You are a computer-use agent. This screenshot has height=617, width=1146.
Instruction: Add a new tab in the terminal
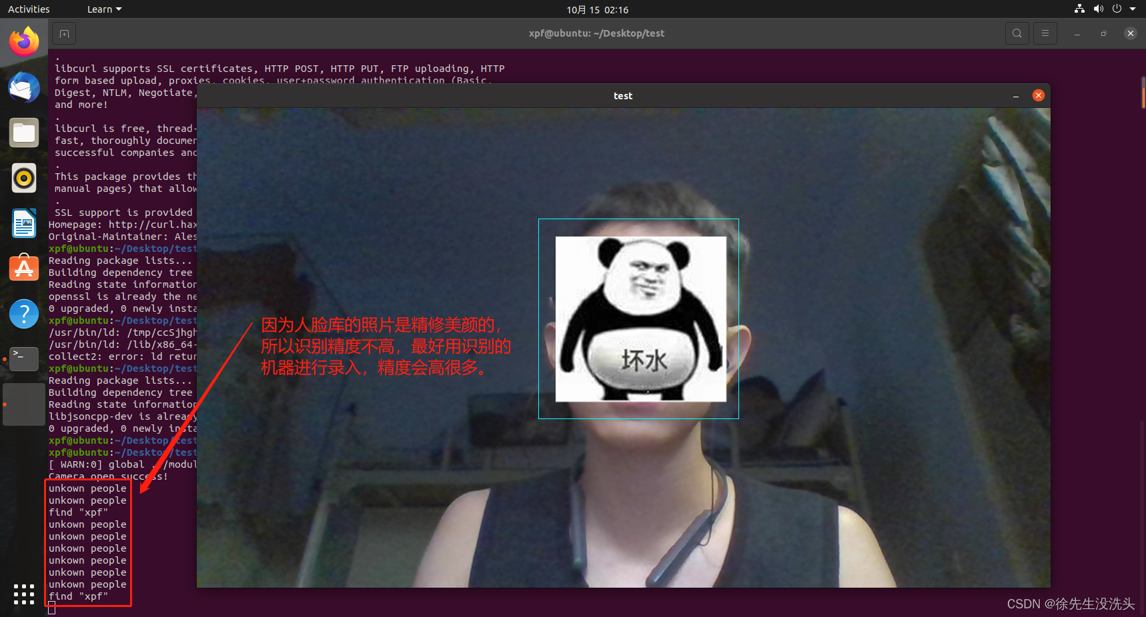point(64,33)
